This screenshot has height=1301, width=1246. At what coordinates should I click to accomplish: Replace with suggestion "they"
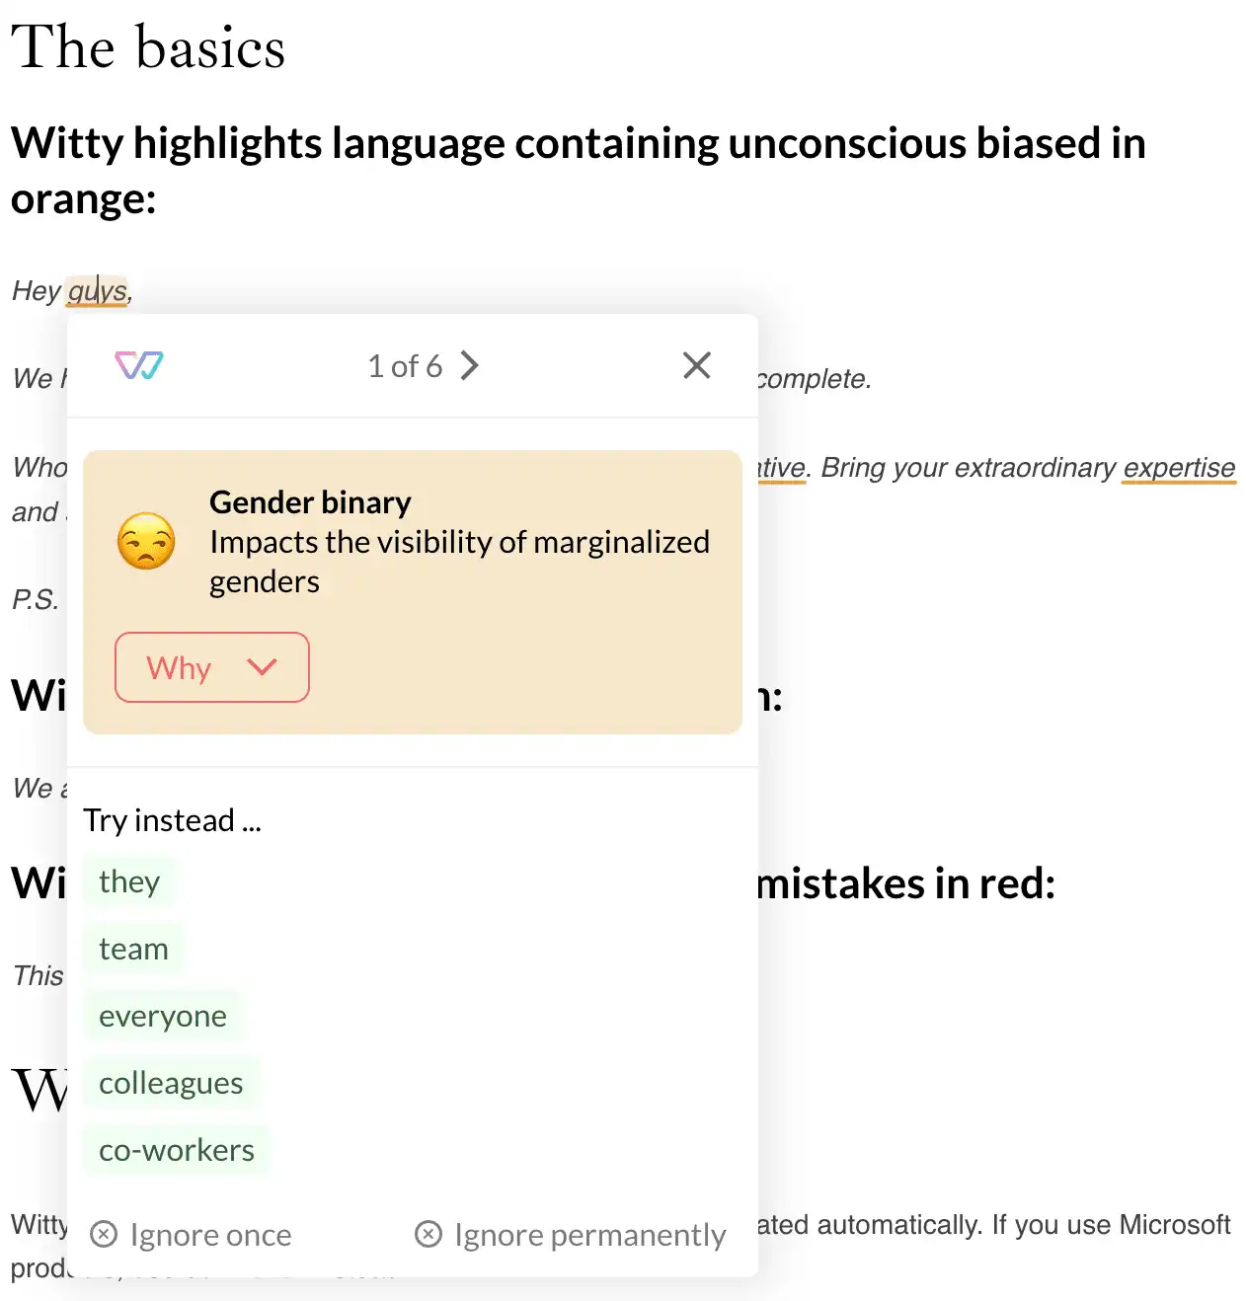click(129, 881)
